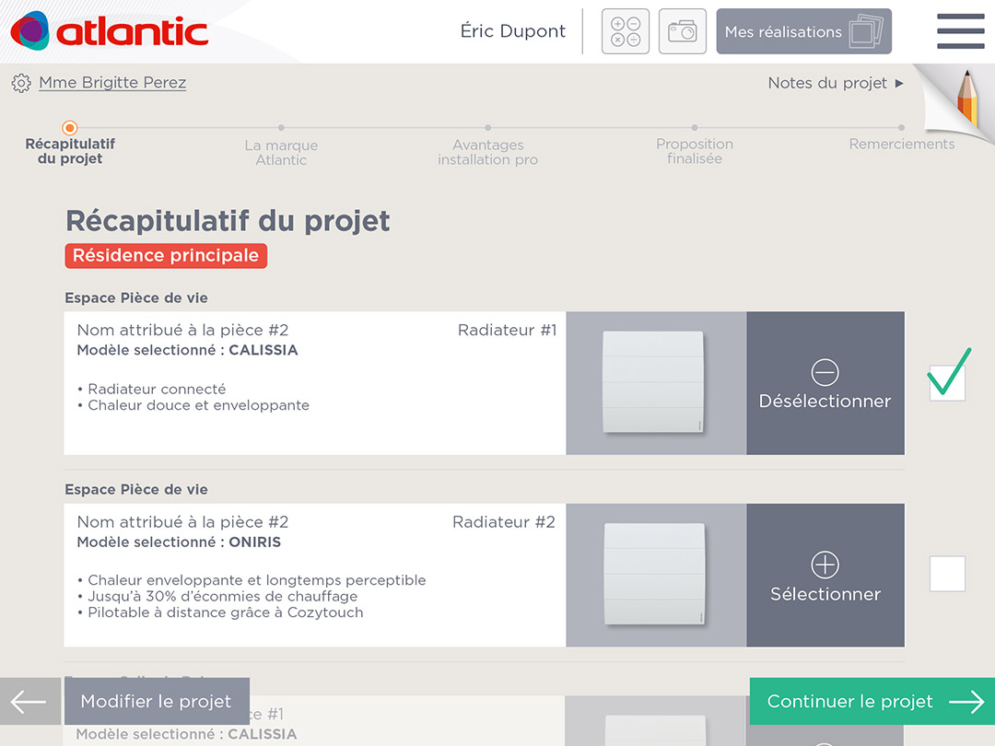Go to La marque Atlantic step
995x746 pixels.
click(x=281, y=146)
